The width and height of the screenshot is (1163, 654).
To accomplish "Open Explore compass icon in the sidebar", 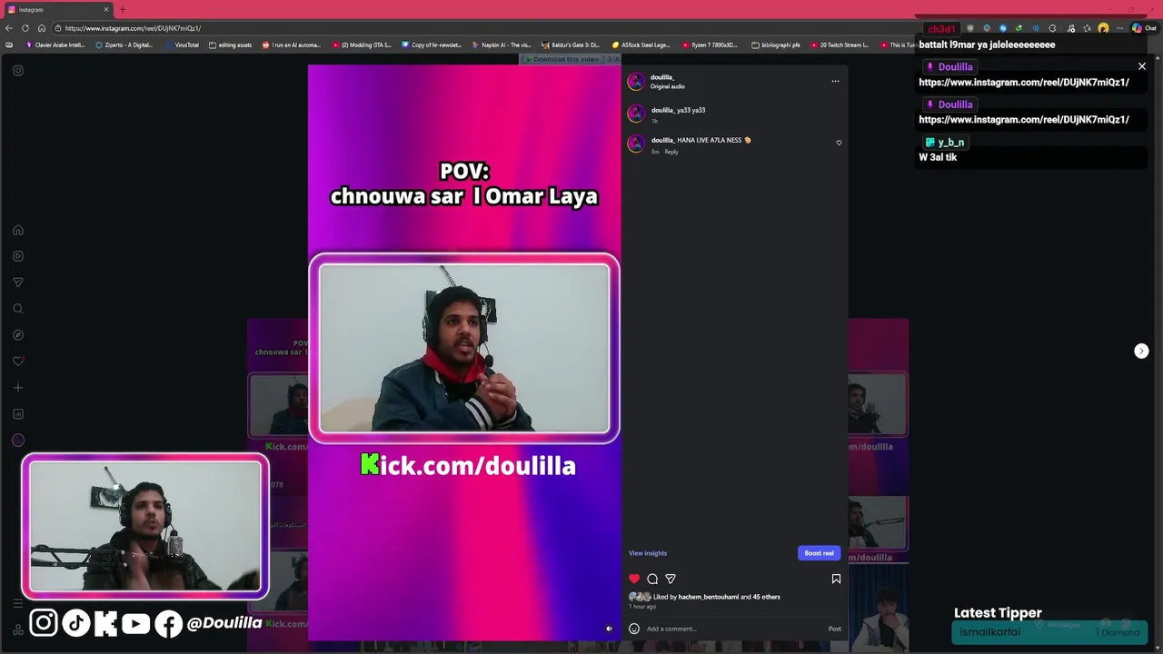I will coord(17,335).
